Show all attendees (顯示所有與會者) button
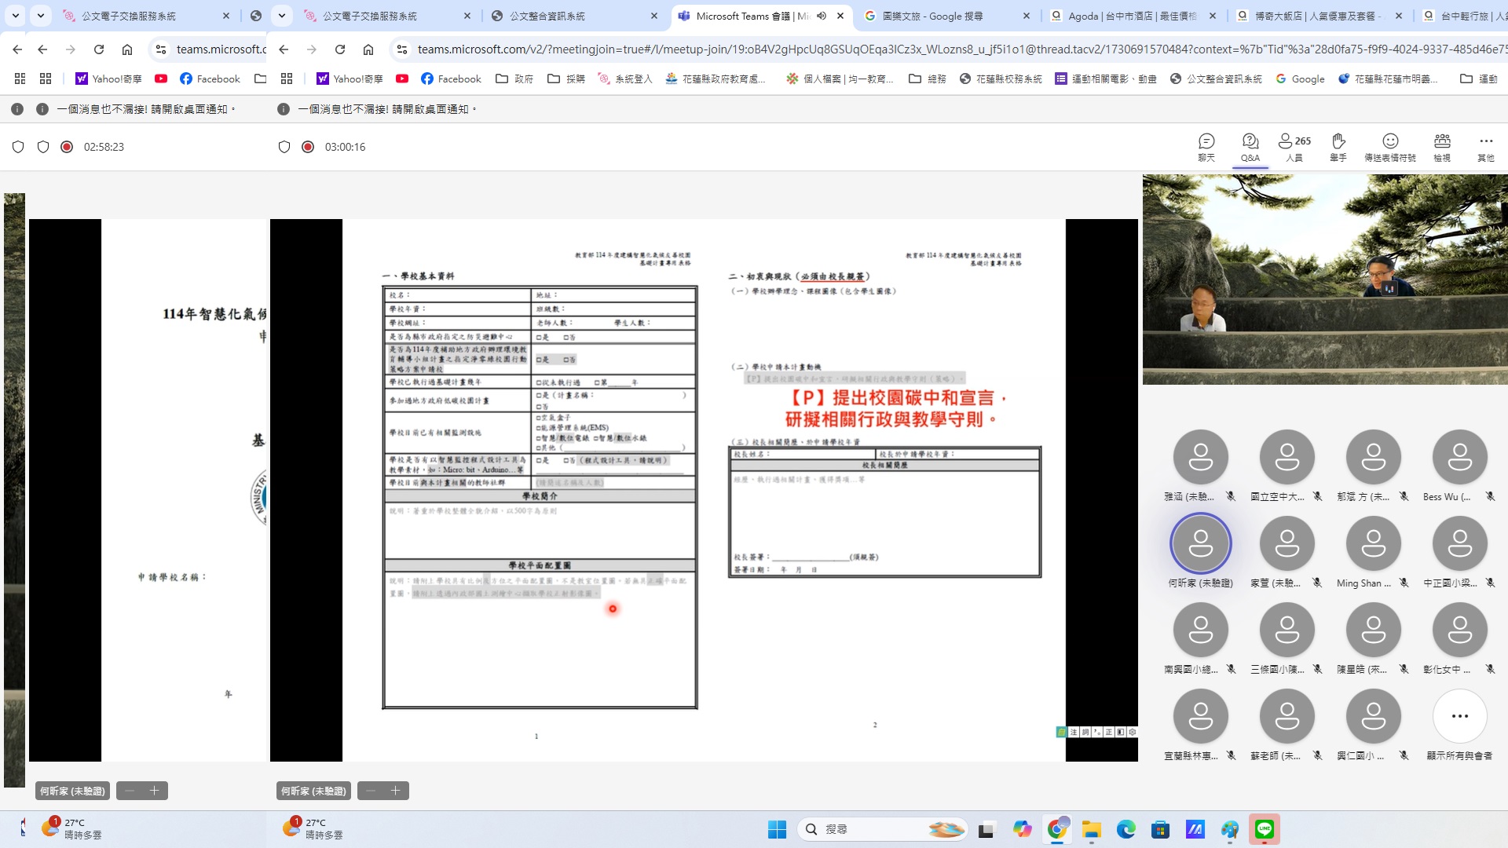Screen dimensions: 1508x848 coord(1459,716)
